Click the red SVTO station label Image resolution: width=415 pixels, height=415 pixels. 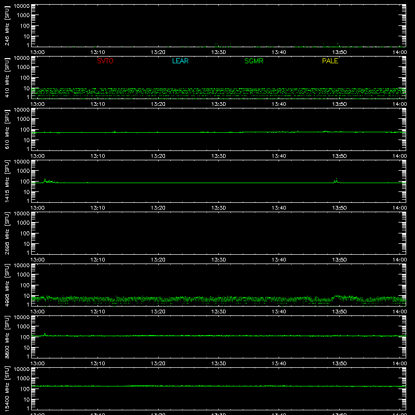click(105, 61)
